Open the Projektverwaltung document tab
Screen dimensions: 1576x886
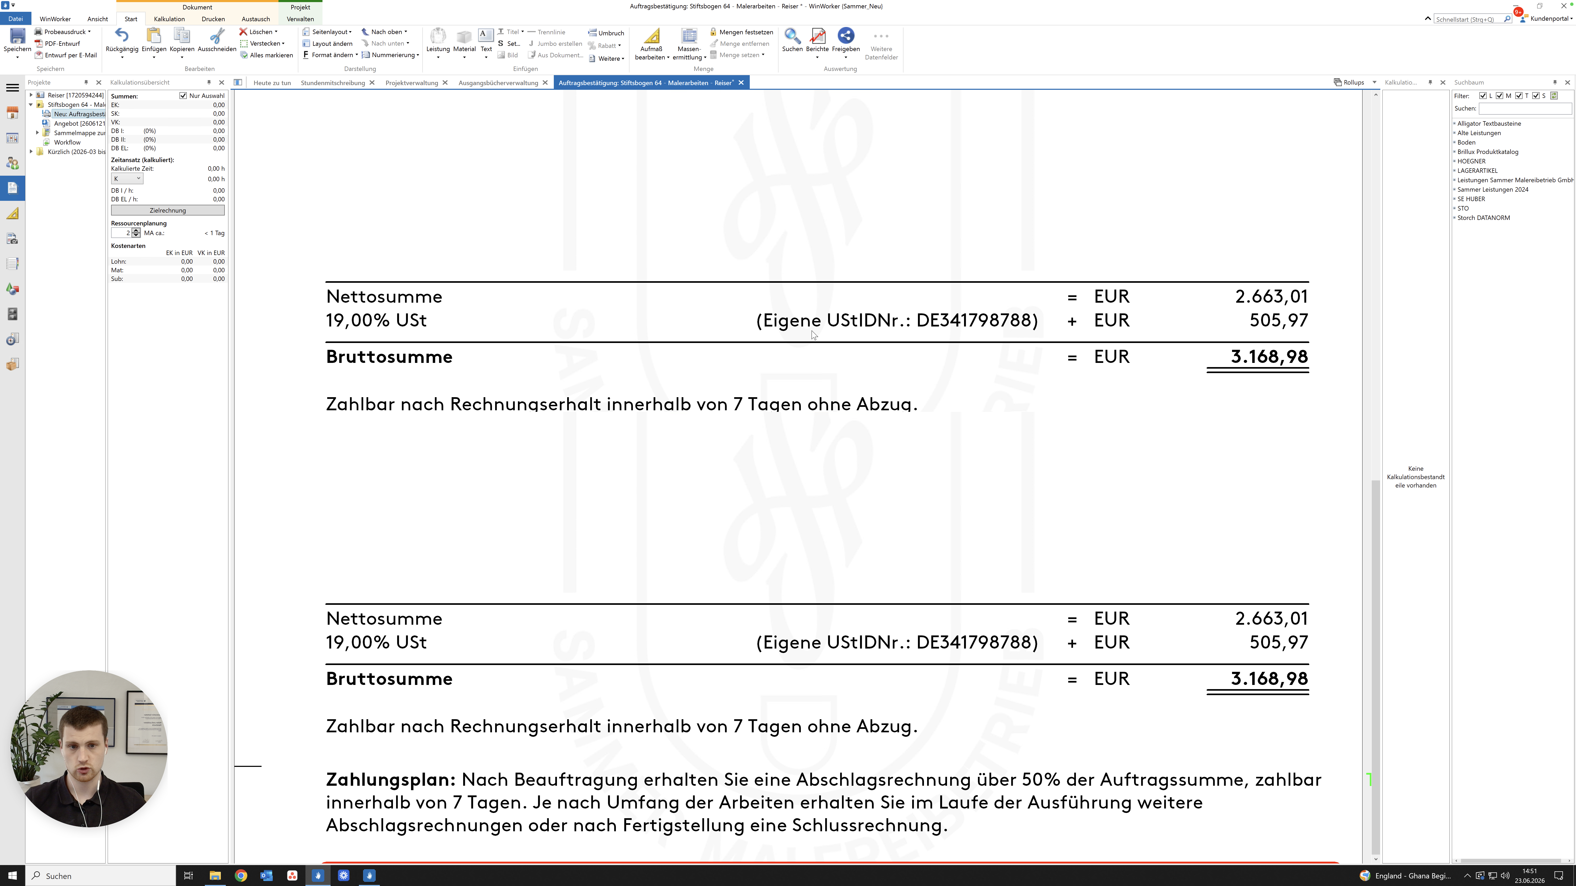point(412,82)
